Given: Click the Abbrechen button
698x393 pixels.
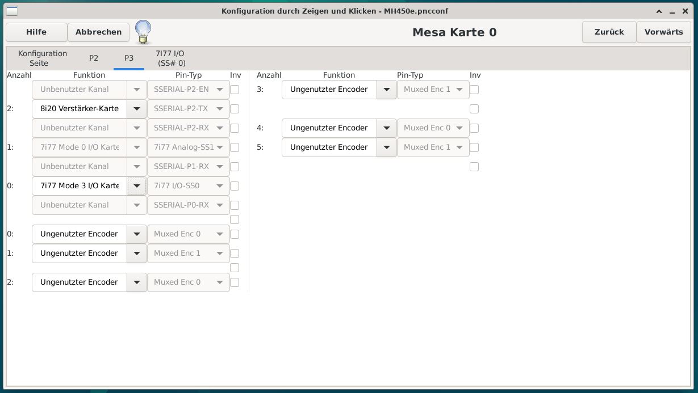Looking at the screenshot, I should click(x=98, y=32).
